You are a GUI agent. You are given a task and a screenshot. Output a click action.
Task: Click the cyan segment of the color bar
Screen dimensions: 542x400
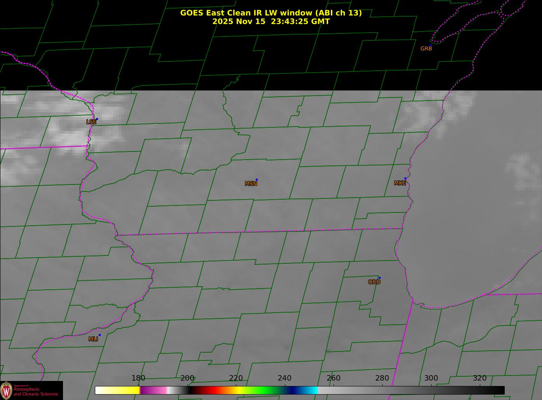311,390
